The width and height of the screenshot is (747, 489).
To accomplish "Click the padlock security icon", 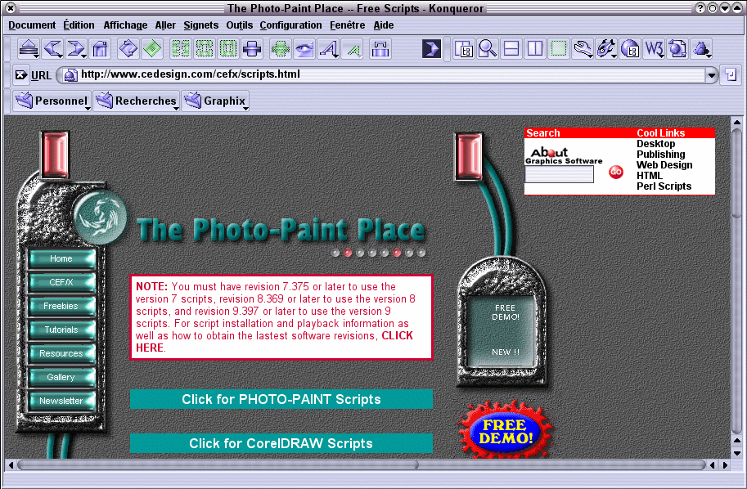I will click(x=380, y=48).
